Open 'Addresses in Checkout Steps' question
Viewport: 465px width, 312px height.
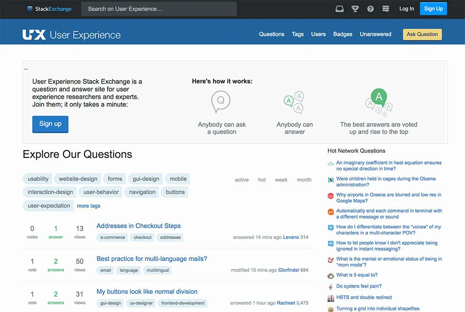(139, 226)
